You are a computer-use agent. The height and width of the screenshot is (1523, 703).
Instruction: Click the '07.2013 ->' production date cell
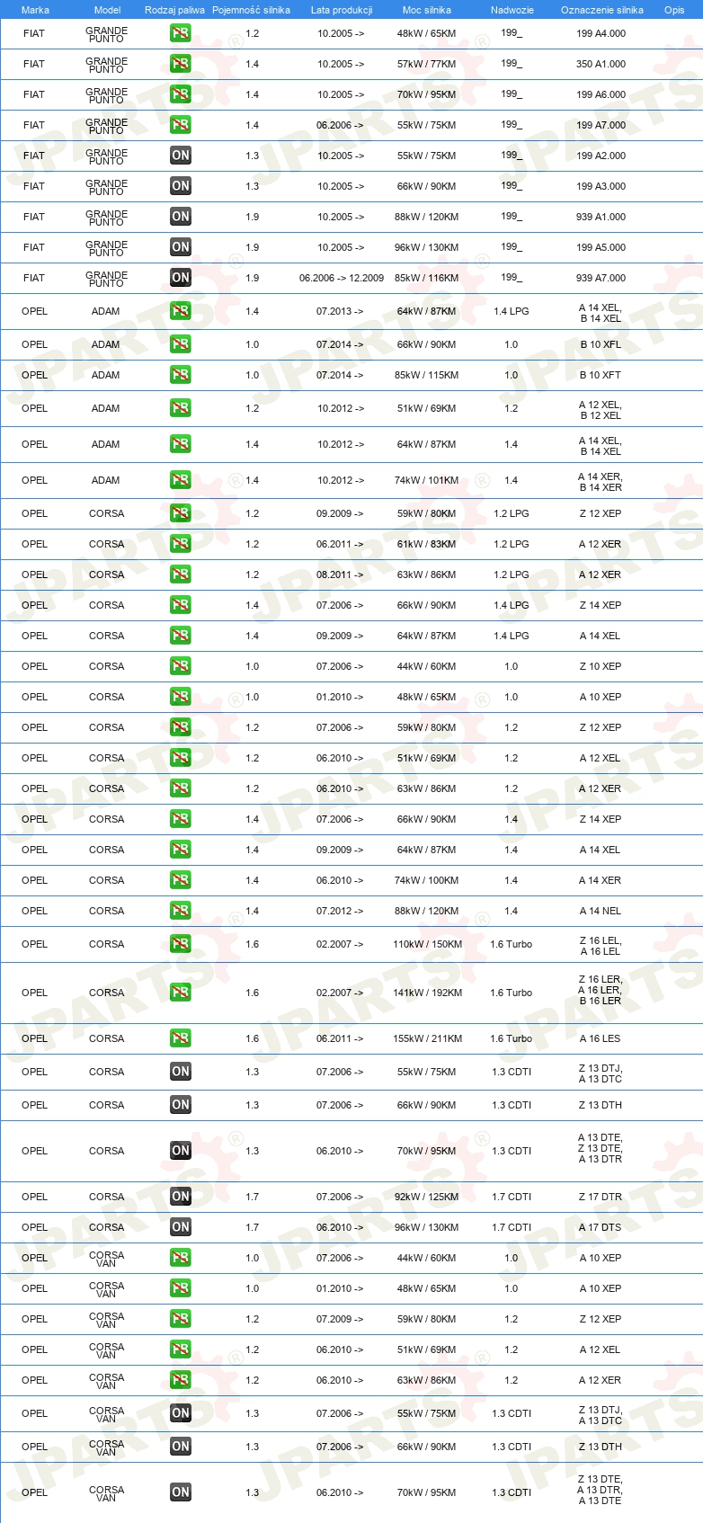(340, 311)
